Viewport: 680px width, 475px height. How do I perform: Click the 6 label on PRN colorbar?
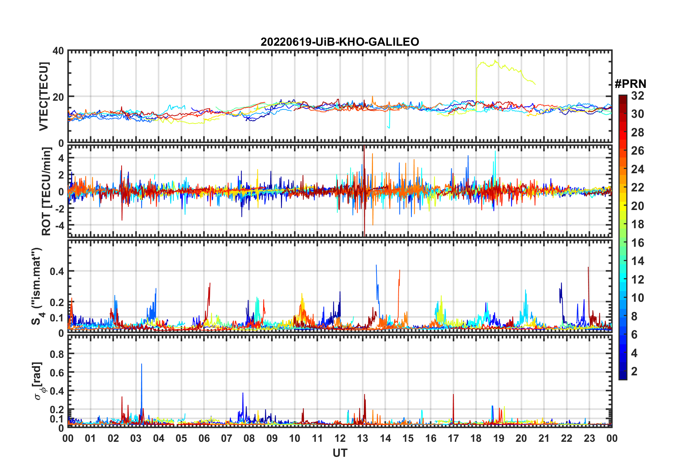click(x=634, y=335)
